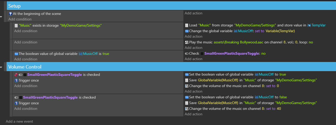
Task: Click the storage icon on the Load "Music" action
Action: (187, 25)
